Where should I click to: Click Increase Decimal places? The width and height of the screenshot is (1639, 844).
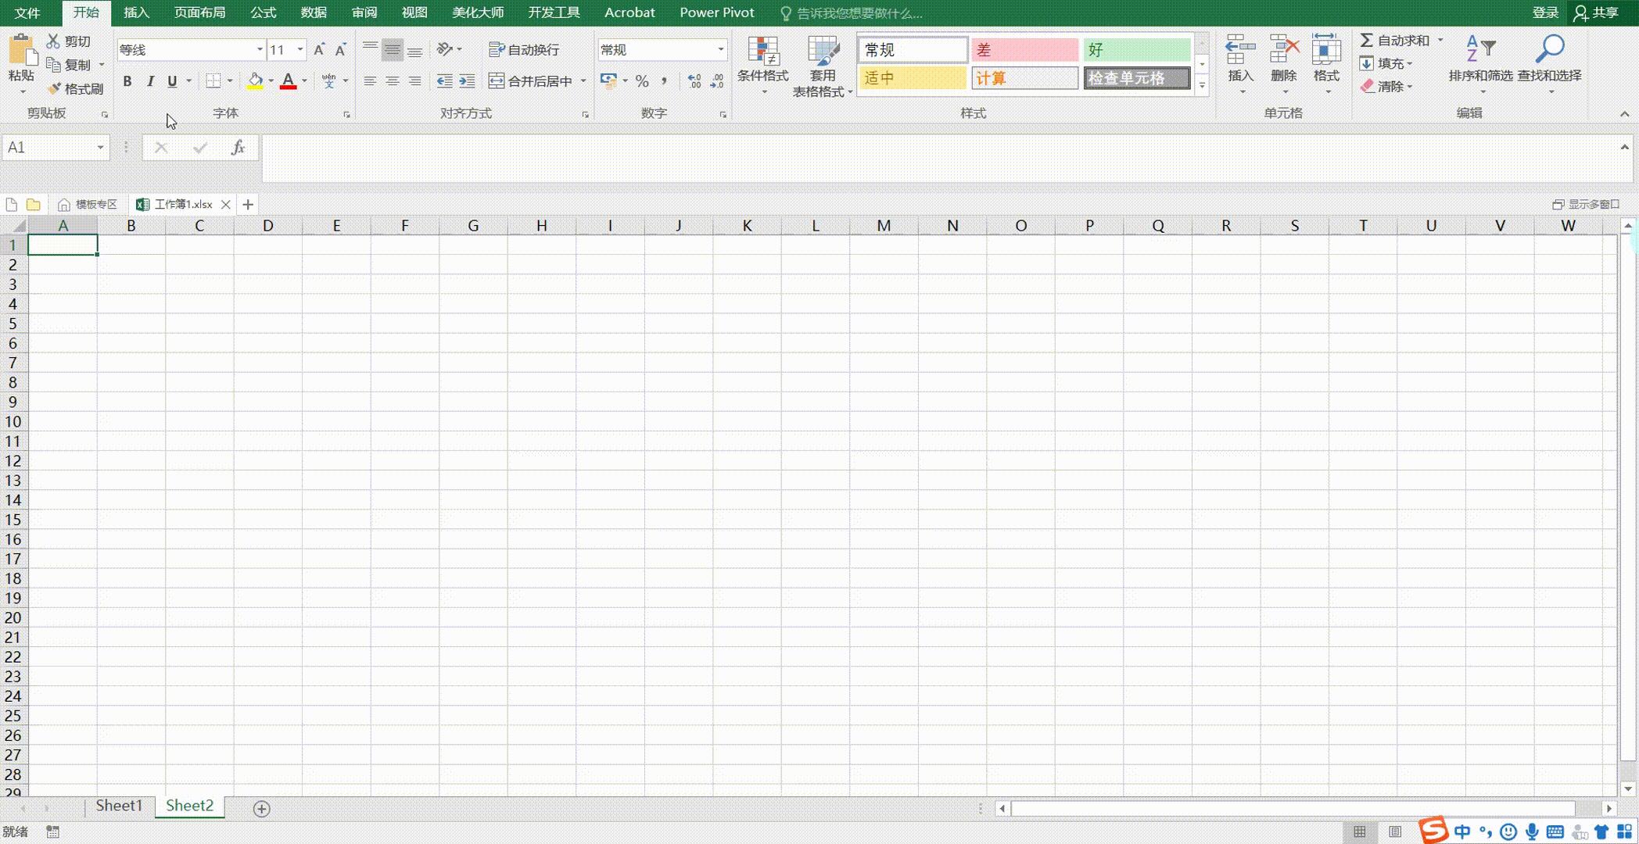click(693, 80)
